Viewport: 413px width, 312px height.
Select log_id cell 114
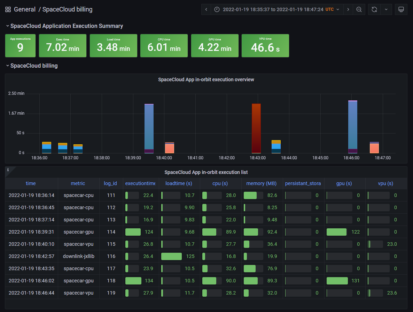pyautogui.click(x=111, y=232)
